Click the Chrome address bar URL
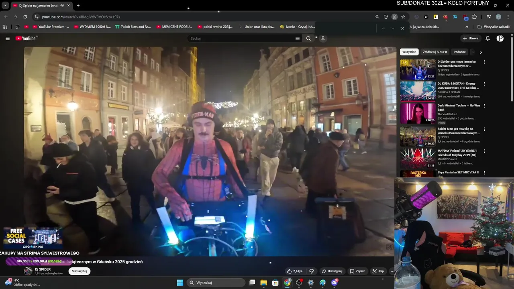The width and height of the screenshot is (514, 289). [x=81, y=17]
